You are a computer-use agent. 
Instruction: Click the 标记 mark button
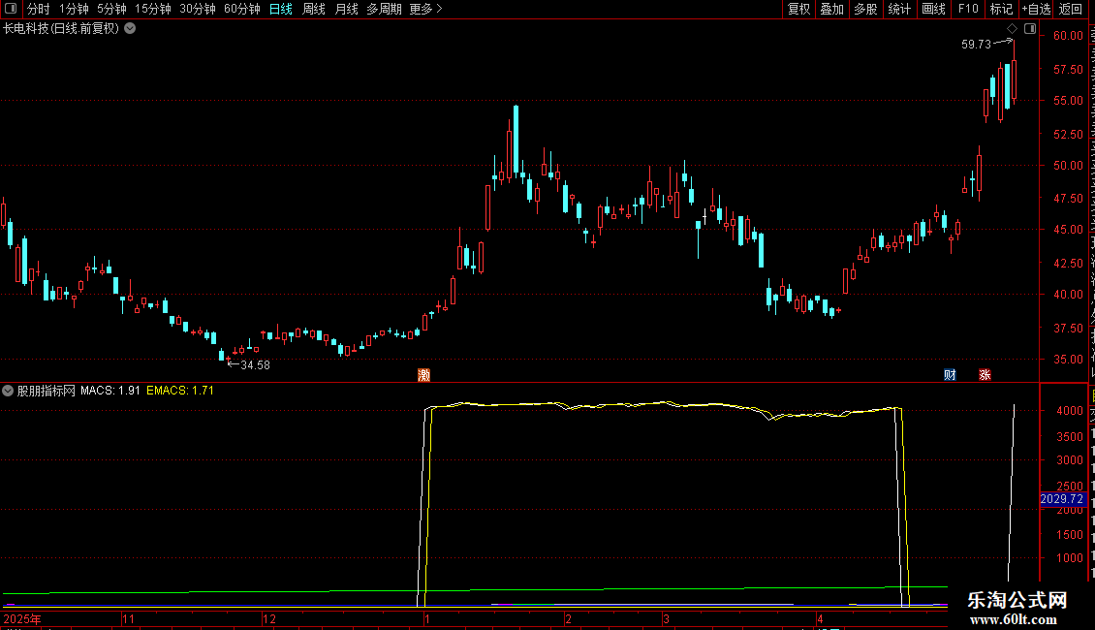pyautogui.click(x=1001, y=9)
